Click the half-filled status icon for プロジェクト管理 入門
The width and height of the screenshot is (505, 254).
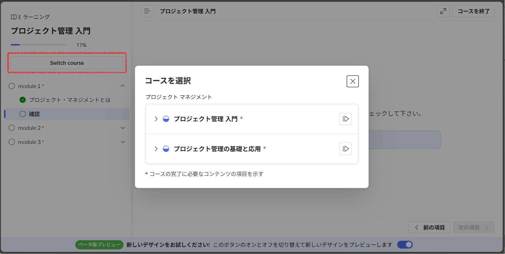coord(166,119)
